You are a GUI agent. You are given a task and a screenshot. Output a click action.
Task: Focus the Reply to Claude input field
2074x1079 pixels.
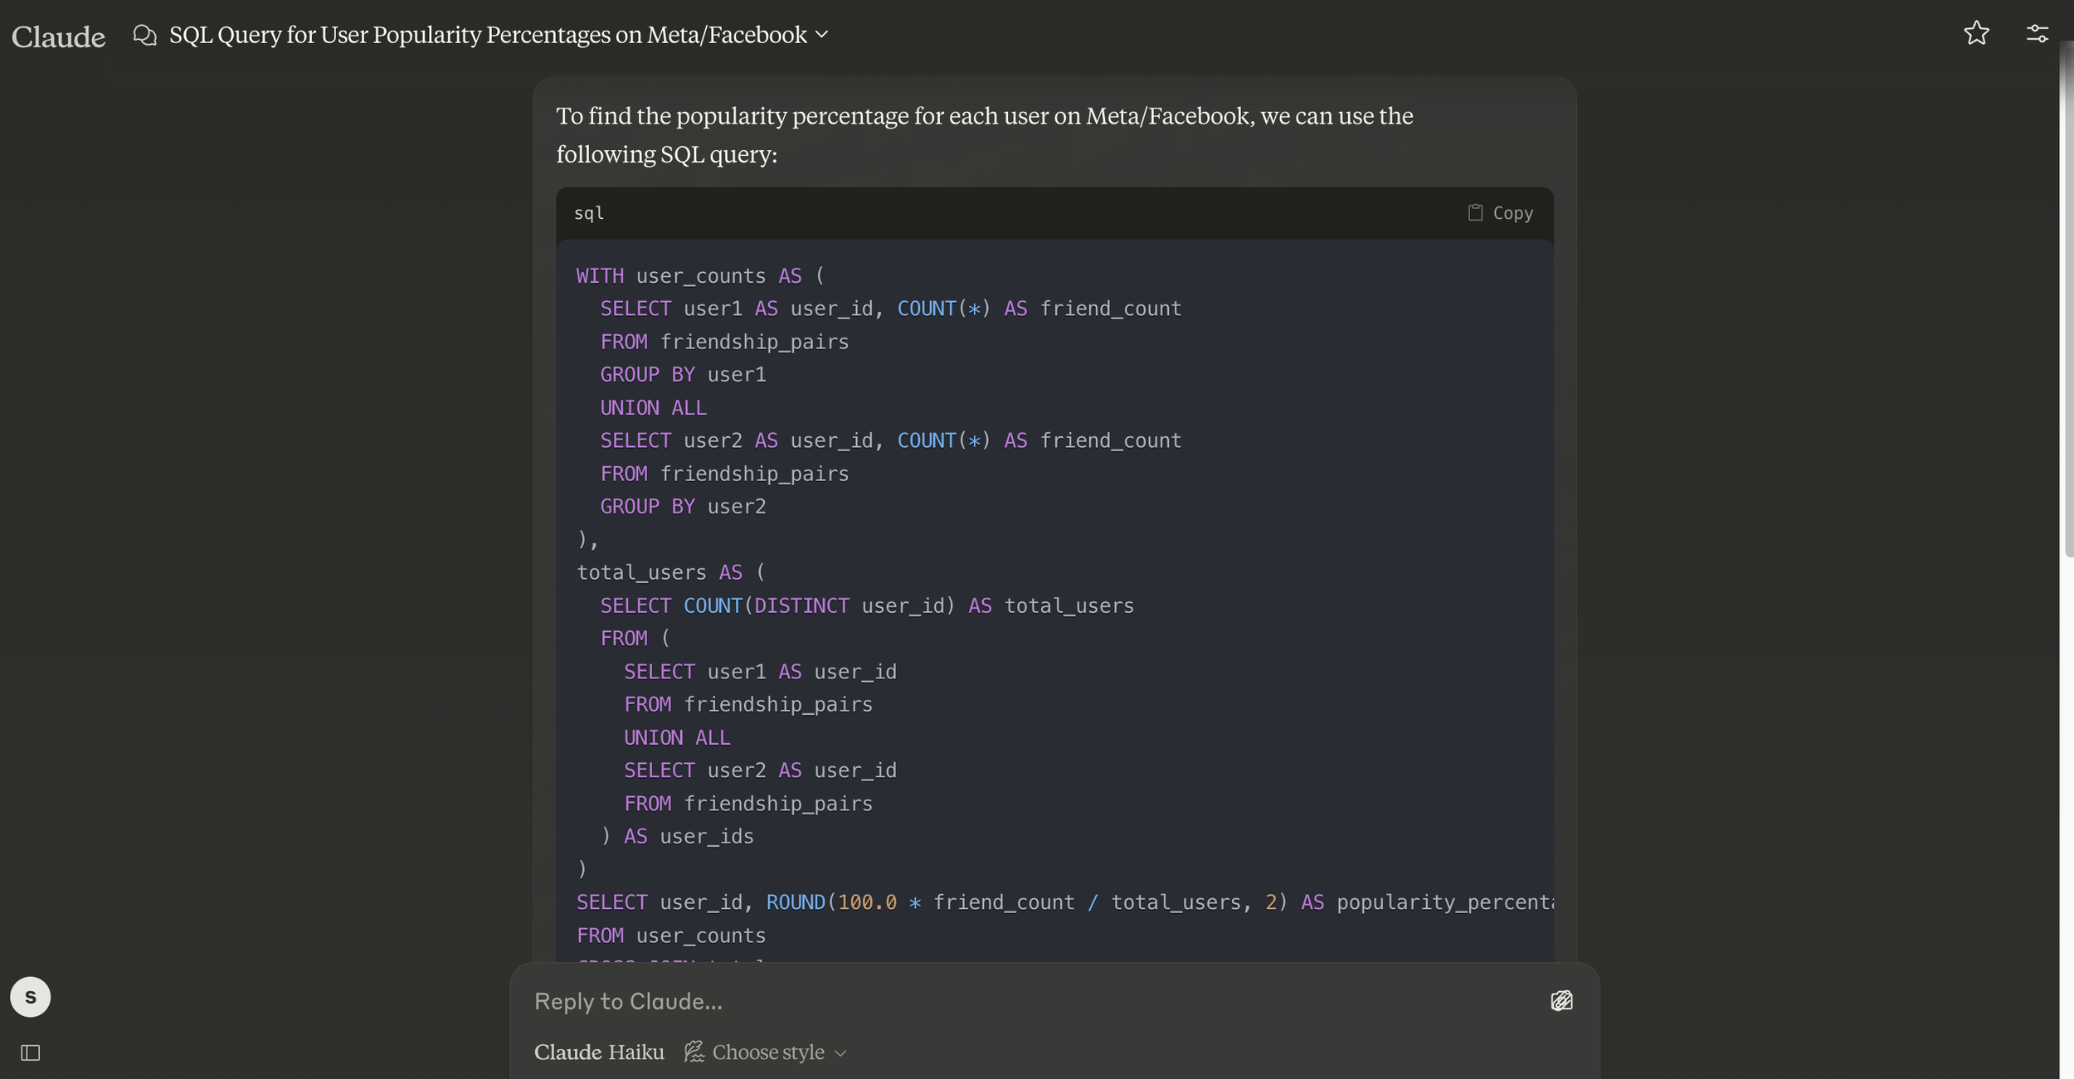pos(1029,1001)
